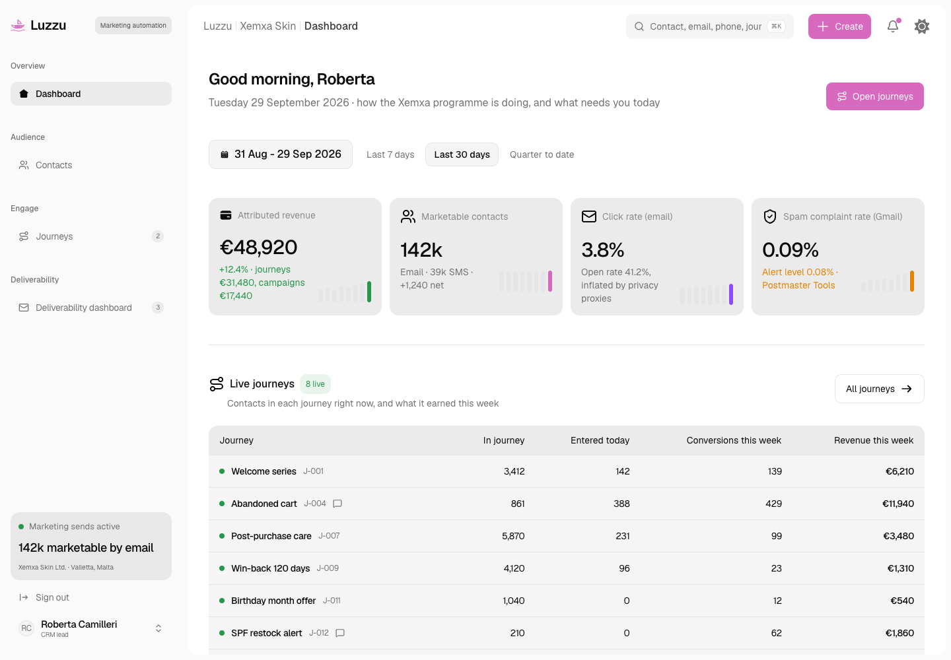The image size is (951, 660).
Task: Click the Sign out arrow icon
Action: pos(24,597)
